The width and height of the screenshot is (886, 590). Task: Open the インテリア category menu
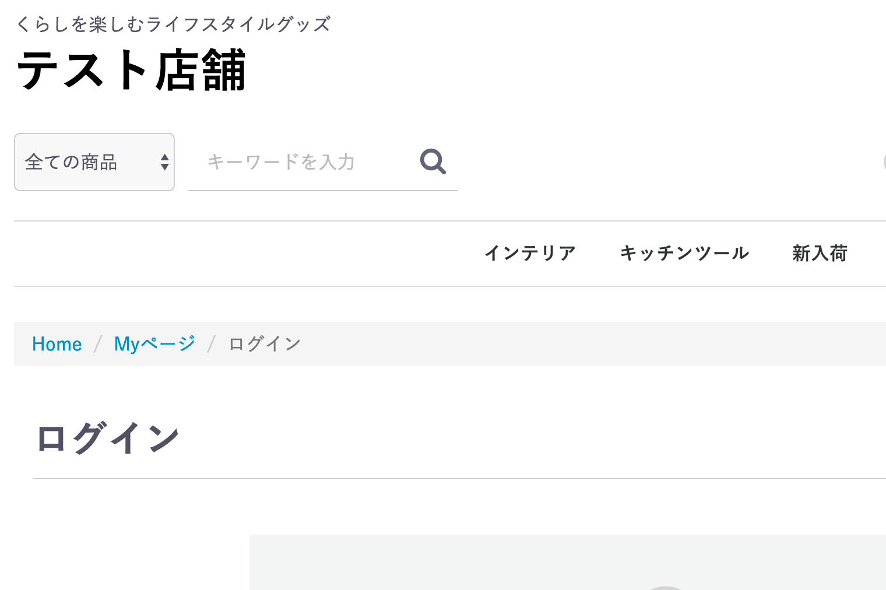coord(529,253)
